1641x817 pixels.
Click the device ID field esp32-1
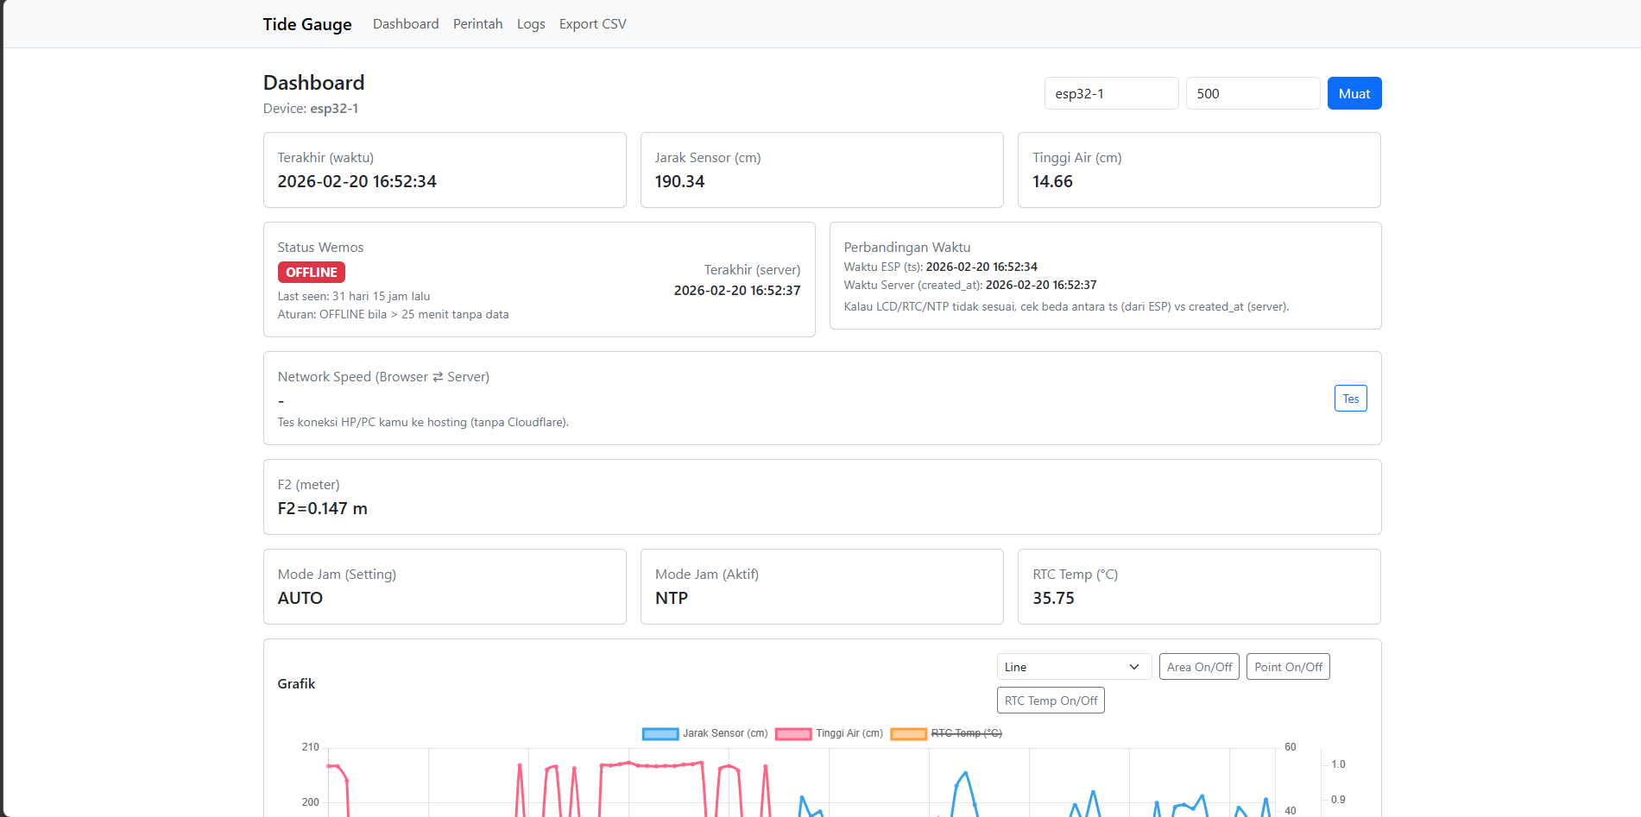coord(1110,93)
